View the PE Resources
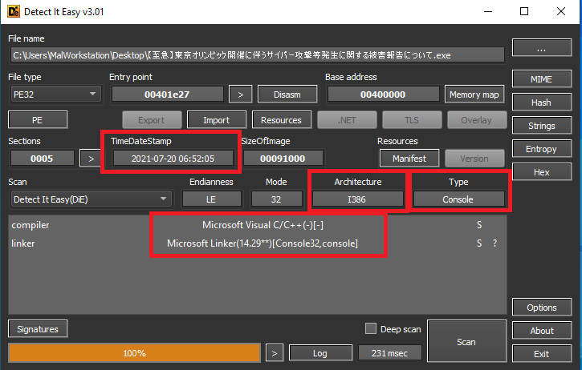This screenshot has height=370, width=582. coord(281,120)
